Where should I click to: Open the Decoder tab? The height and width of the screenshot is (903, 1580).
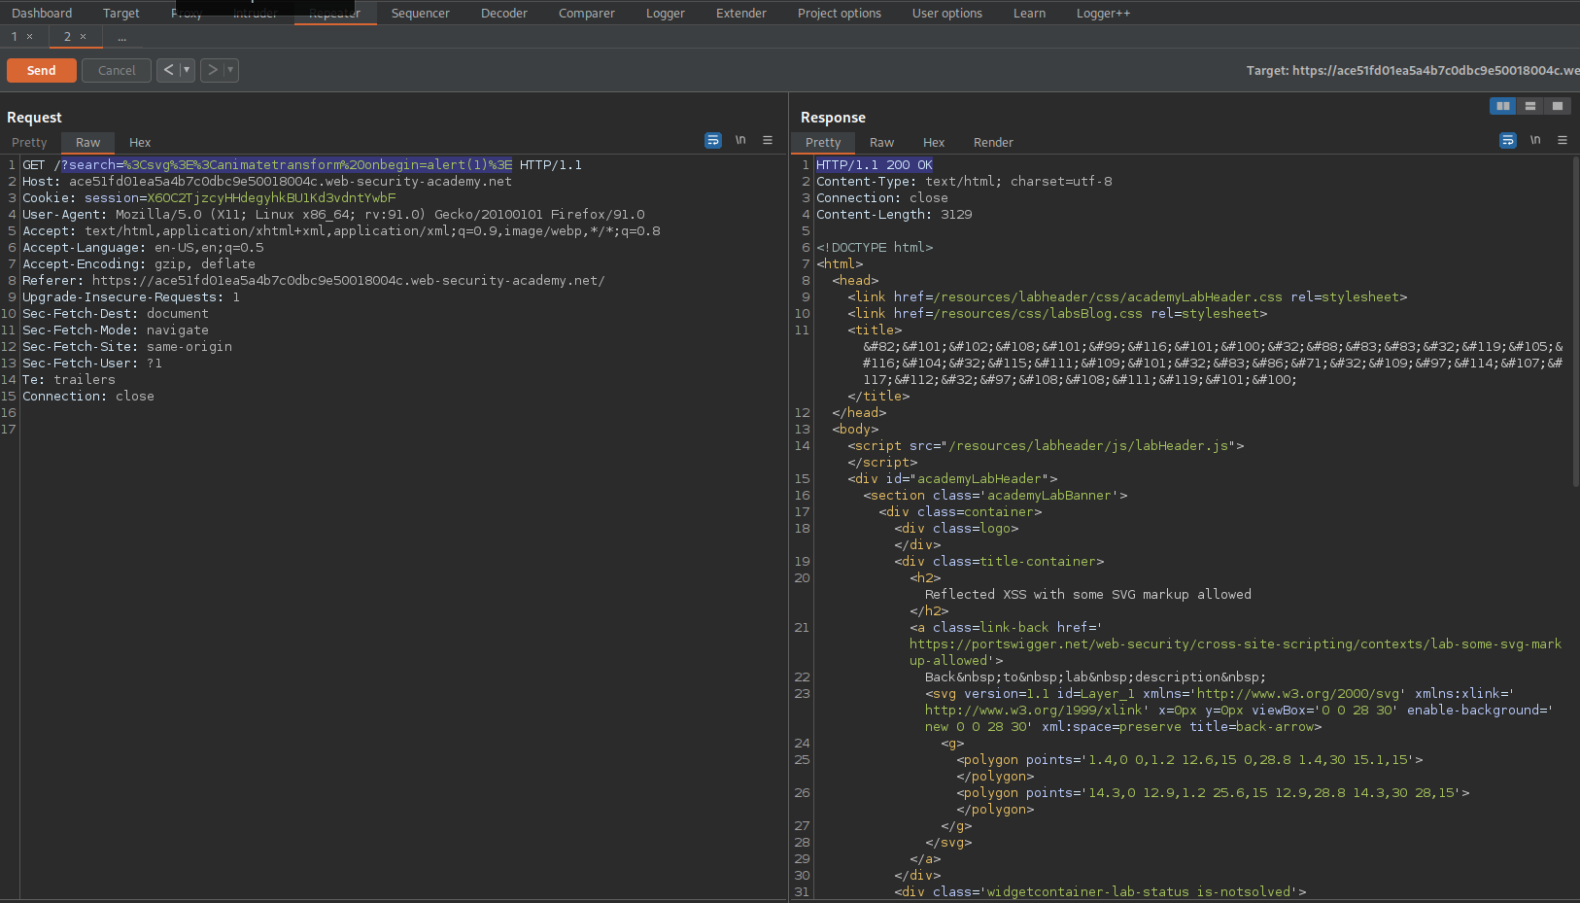pos(504,13)
